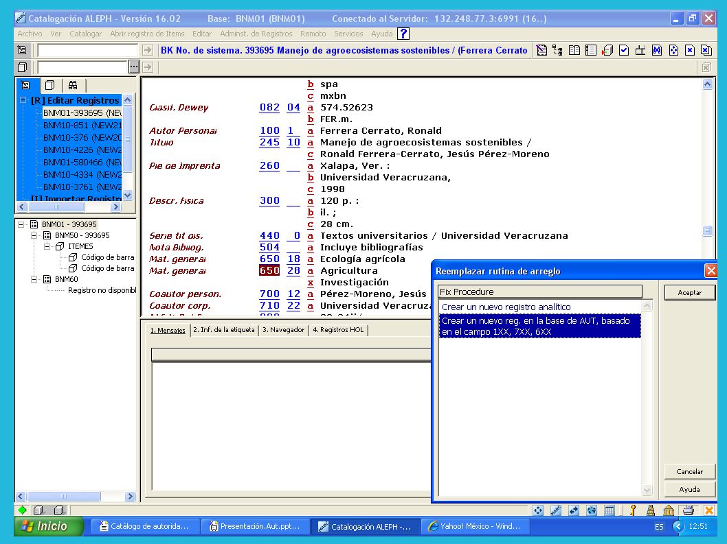This screenshot has width=727, height=544.
Task: Click the record bar input field
Action: point(88,50)
